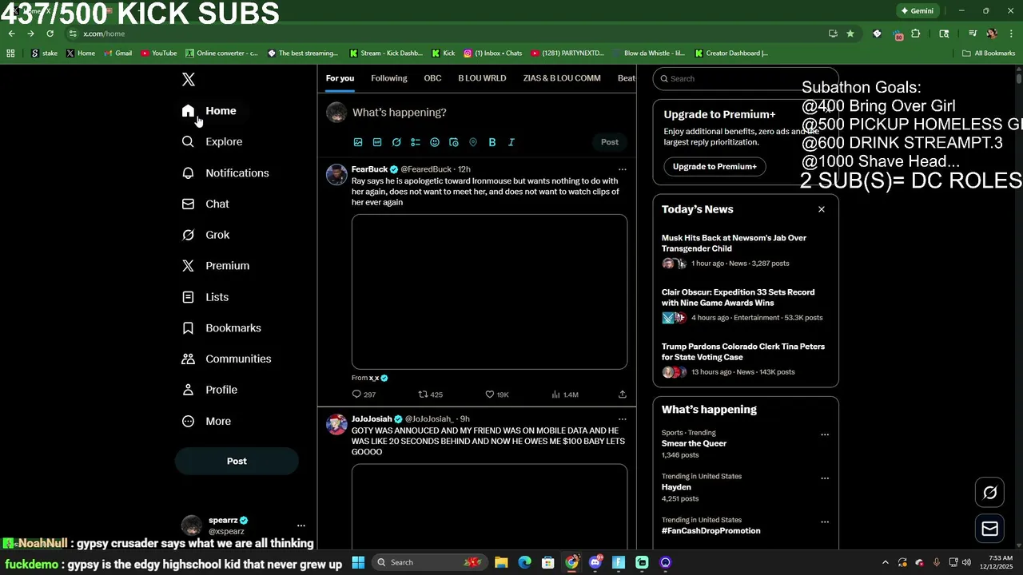
Task: Add a poll to the post
Action: 416,142
